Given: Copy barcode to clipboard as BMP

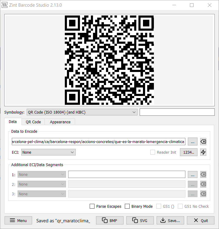Looking at the screenshot, I should (110, 220).
